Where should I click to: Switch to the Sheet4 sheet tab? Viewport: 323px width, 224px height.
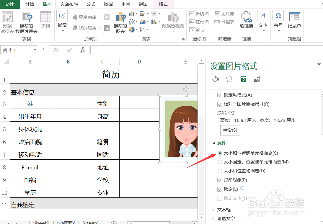coord(91,222)
